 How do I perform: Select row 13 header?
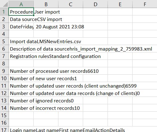pyautogui.click(x=4, y=101)
